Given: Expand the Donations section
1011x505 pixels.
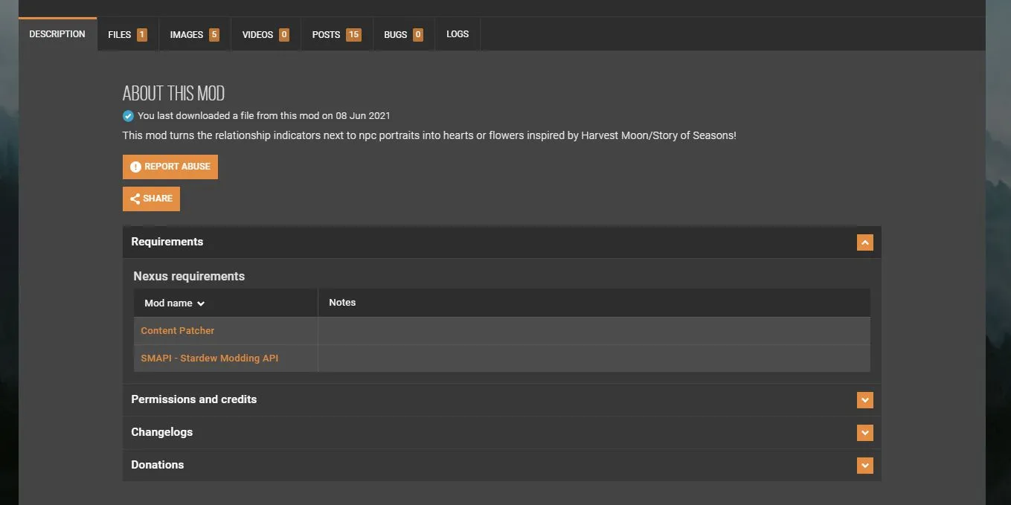Looking at the screenshot, I should (x=864, y=466).
